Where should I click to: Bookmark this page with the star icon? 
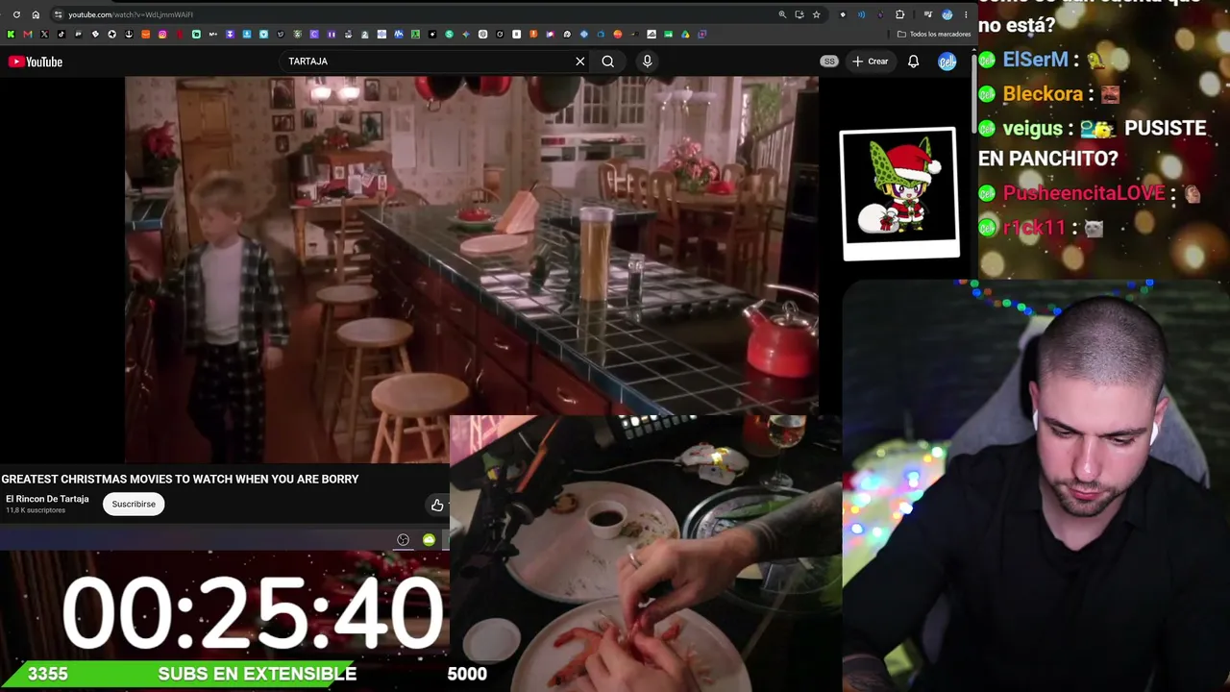817,14
